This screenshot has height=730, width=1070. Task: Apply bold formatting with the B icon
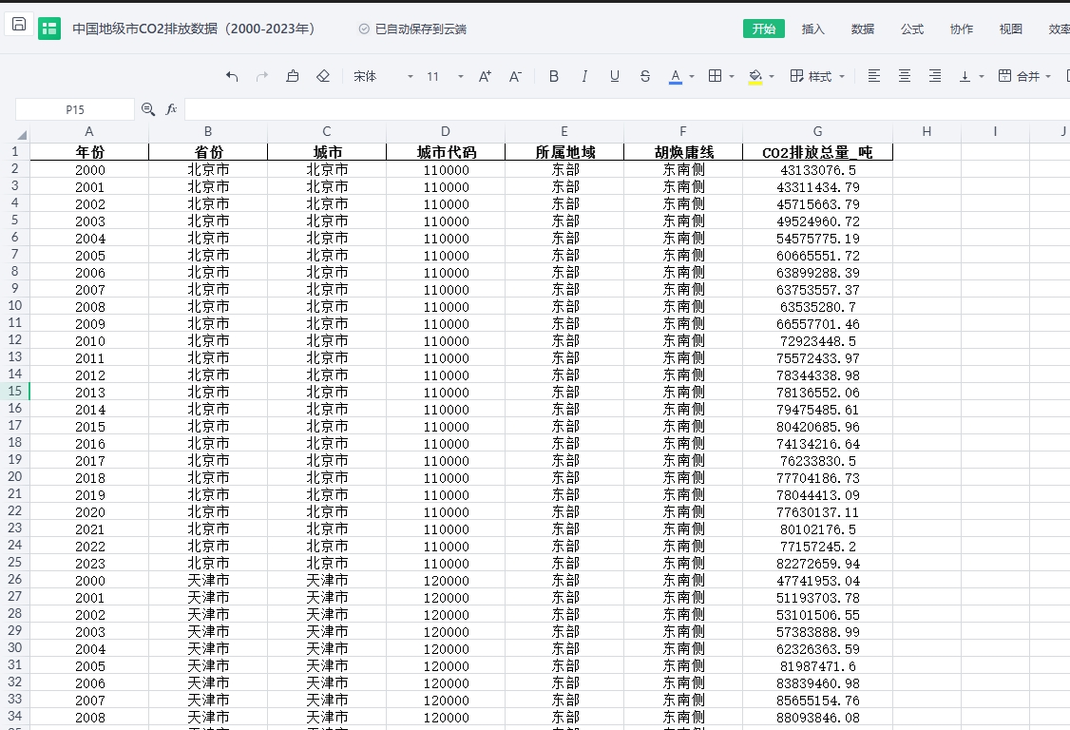pyautogui.click(x=554, y=76)
